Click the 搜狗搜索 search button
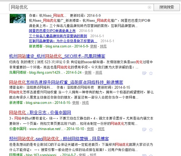Image resolution: width=181 pixels, height=156 pixels. 167,7
